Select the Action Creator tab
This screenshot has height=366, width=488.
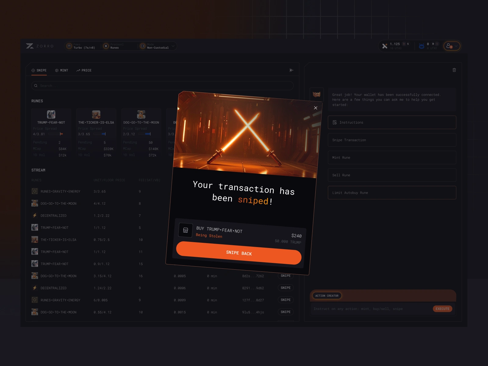[327, 296]
